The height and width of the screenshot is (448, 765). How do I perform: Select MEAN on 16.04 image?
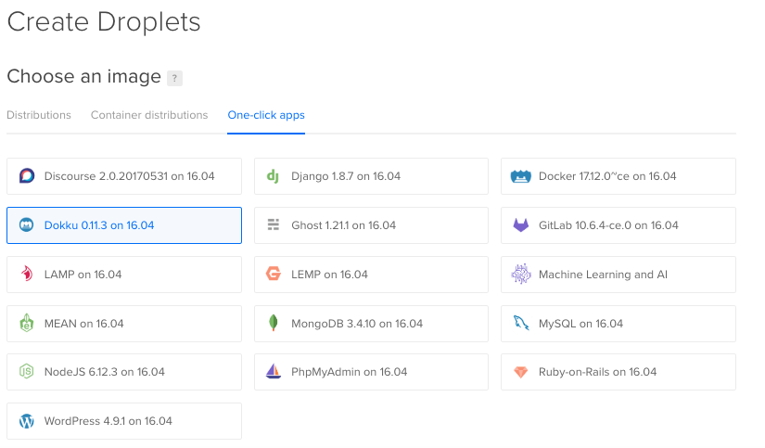[x=124, y=324]
